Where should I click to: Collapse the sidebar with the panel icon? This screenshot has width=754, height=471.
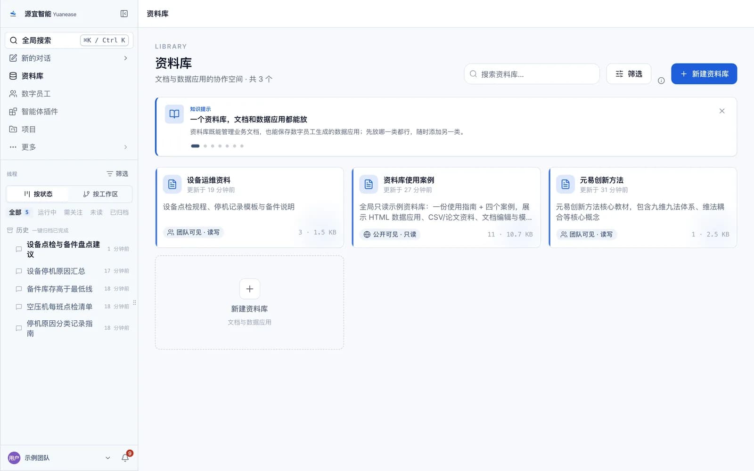click(x=124, y=14)
